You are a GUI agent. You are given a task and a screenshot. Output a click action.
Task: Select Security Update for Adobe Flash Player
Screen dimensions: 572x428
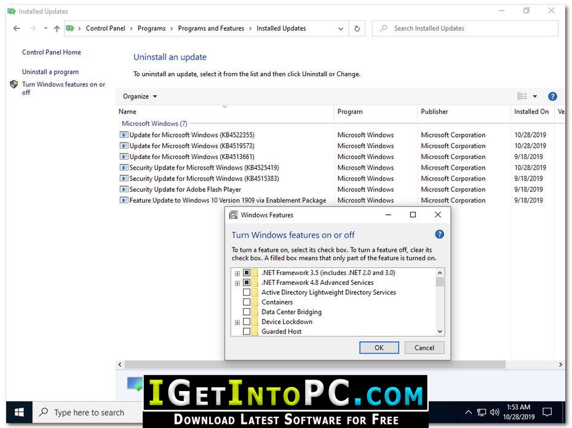coord(185,189)
